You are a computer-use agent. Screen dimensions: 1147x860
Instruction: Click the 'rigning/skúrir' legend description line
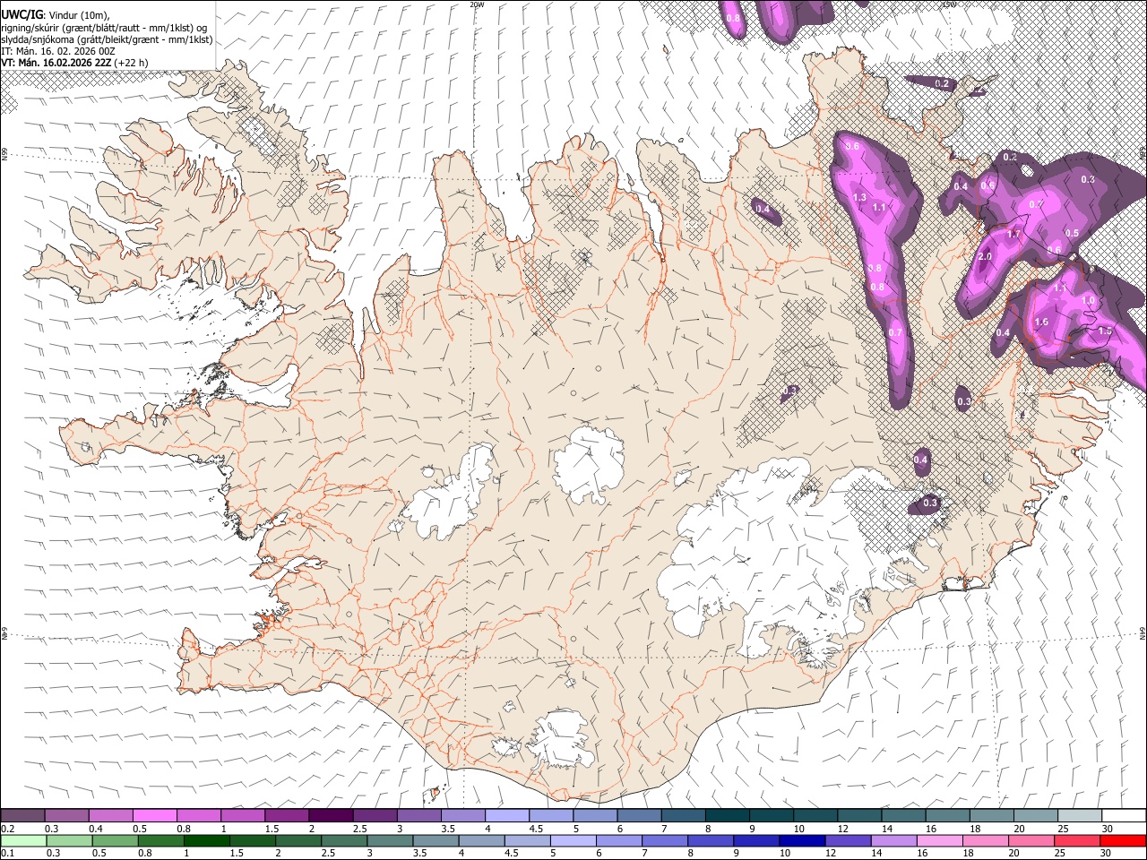click(x=106, y=27)
